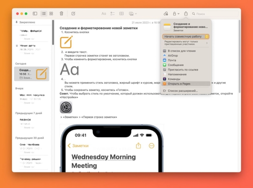Open the media insert dropdown
Image resolution: width=253 pixels, height=188 pixels.
pos(133,14)
